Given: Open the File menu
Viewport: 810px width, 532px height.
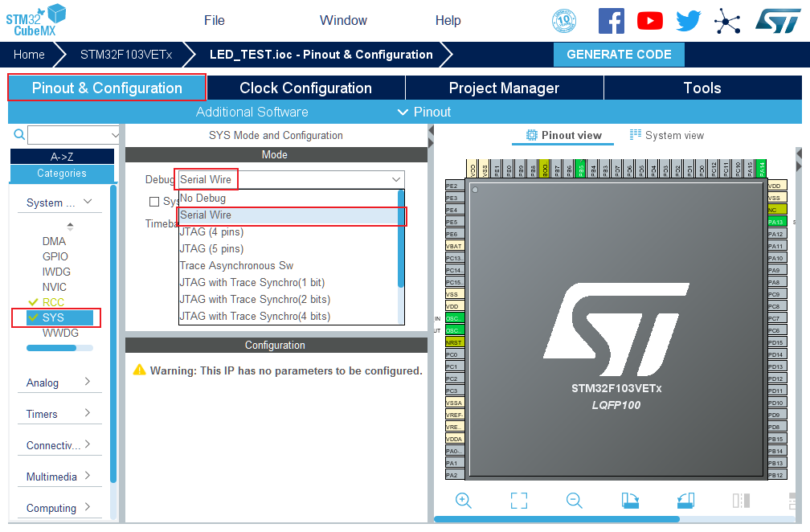Looking at the screenshot, I should click(x=215, y=21).
